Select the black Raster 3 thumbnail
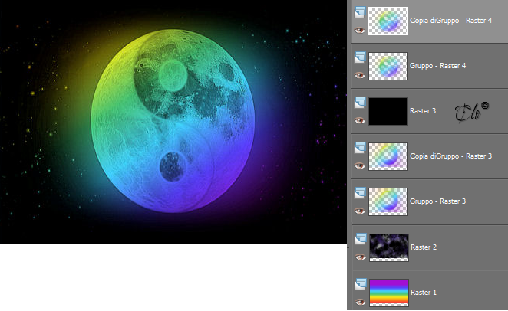Image resolution: width=508 pixels, height=311 pixels. point(388,111)
